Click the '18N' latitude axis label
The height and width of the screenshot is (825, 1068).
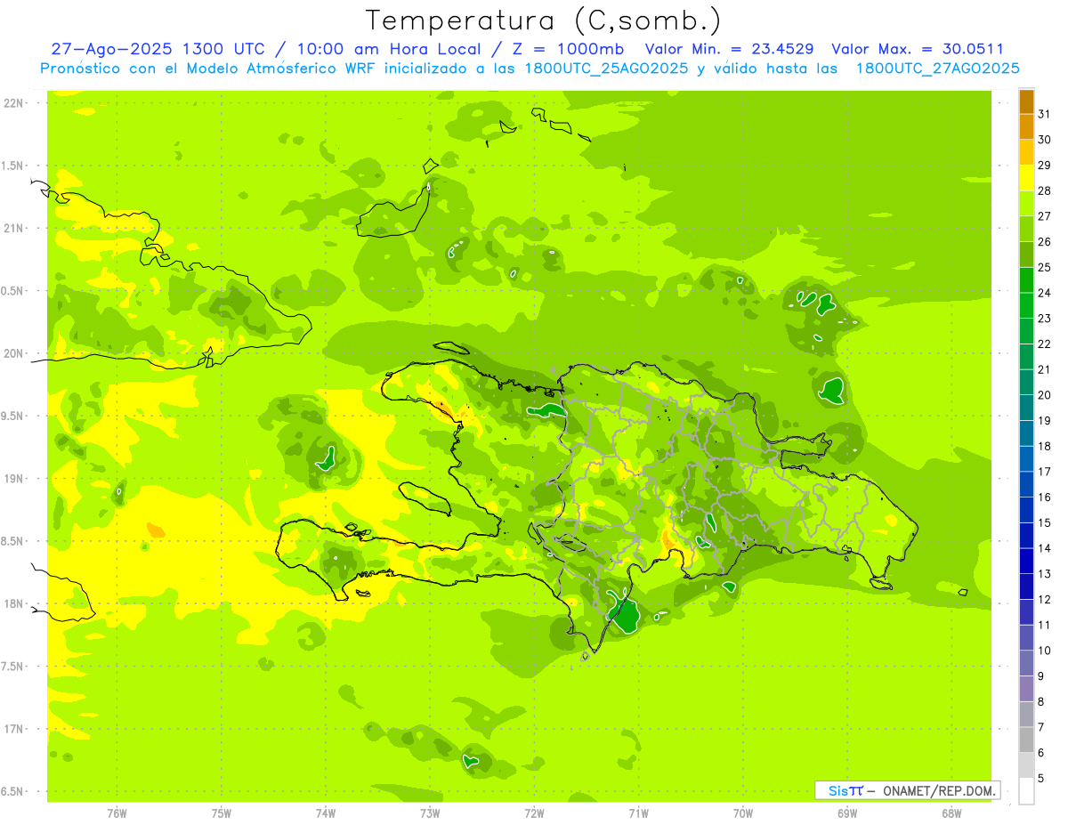click(x=14, y=603)
